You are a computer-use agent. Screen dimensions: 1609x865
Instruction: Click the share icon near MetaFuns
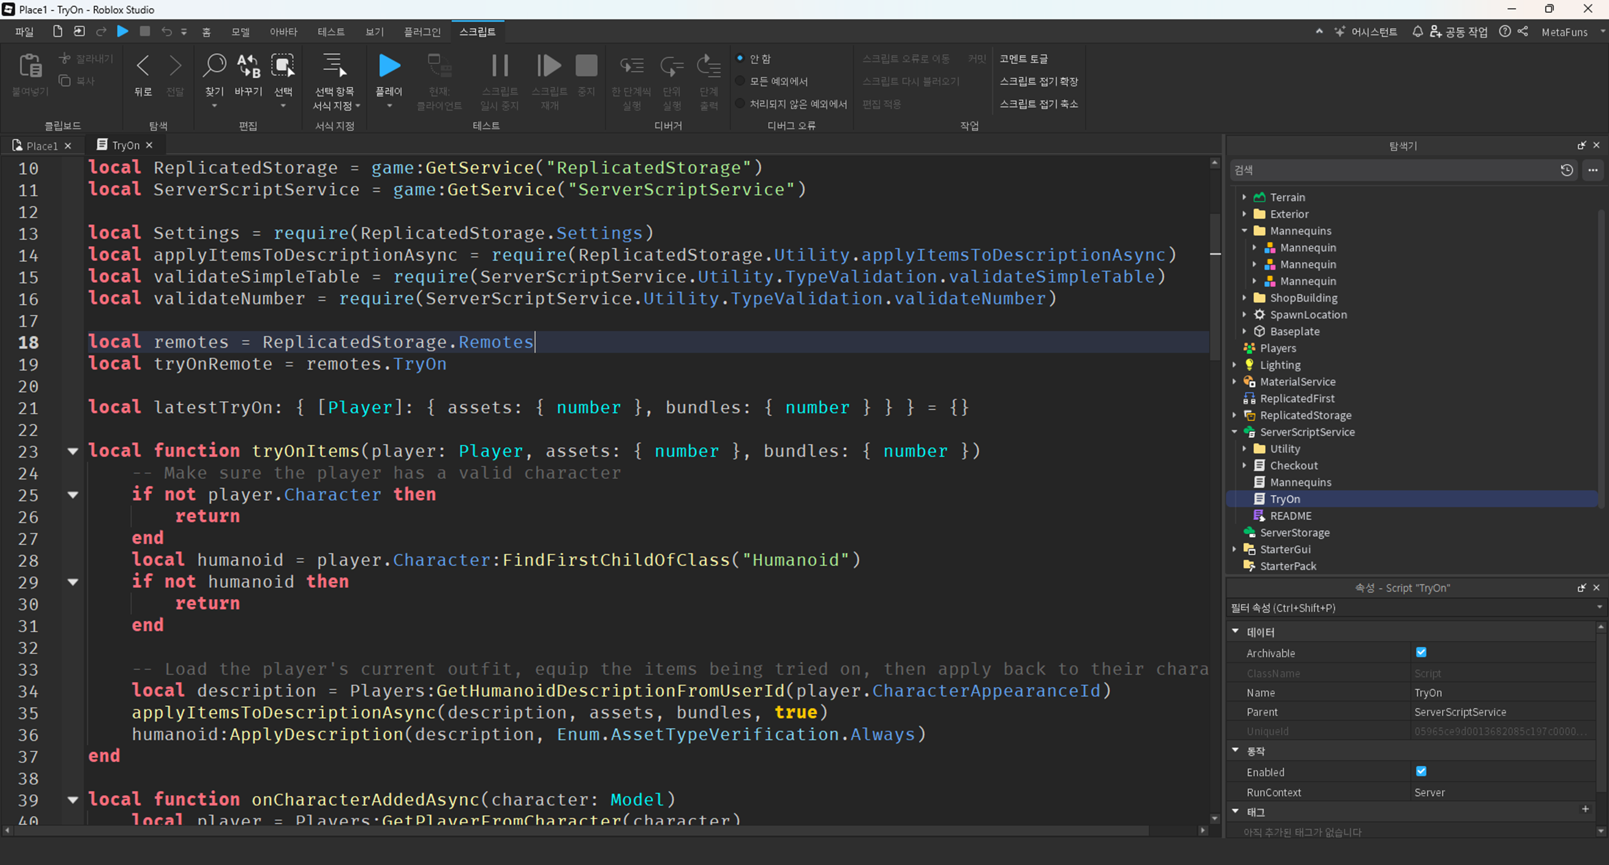(1523, 31)
